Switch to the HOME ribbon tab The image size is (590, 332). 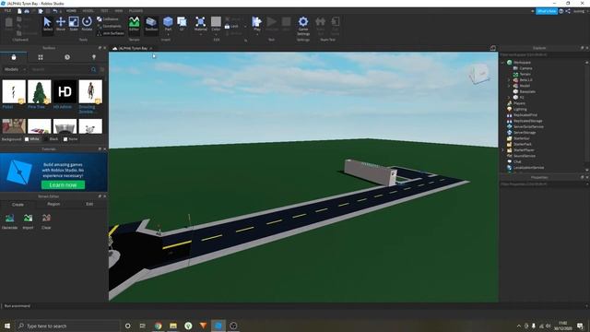coord(71,11)
